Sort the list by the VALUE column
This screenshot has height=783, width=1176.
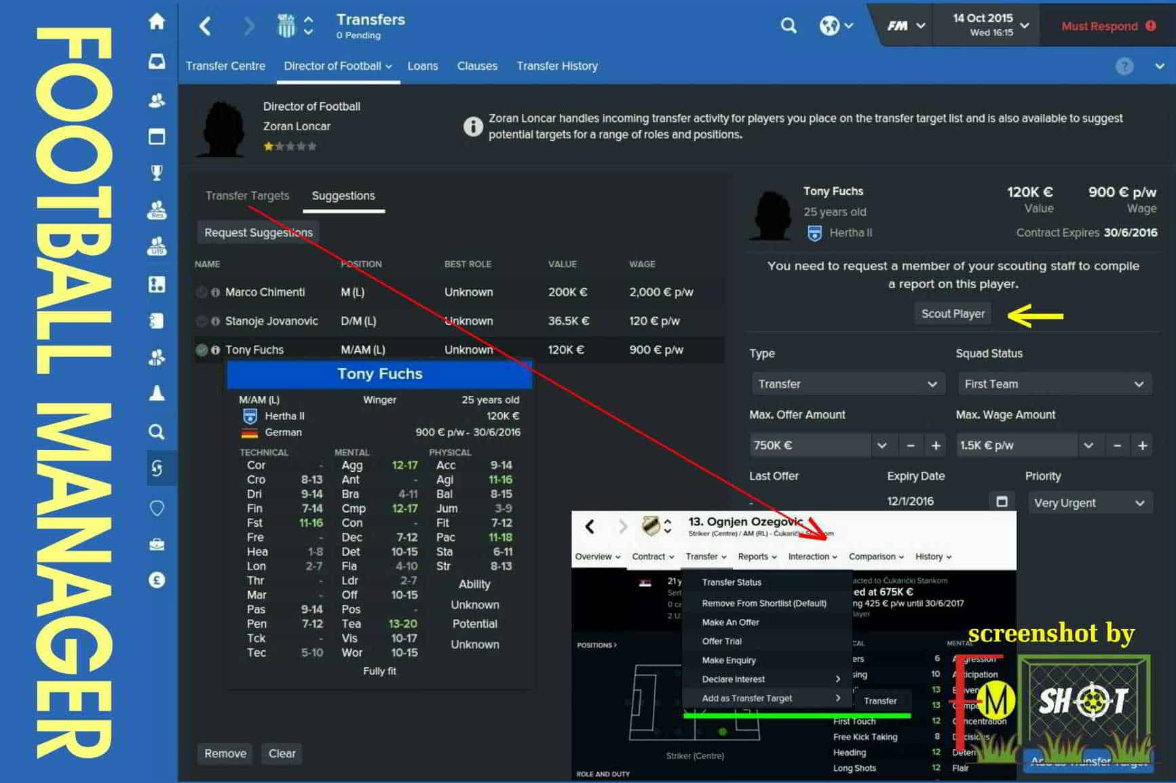(x=562, y=264)
